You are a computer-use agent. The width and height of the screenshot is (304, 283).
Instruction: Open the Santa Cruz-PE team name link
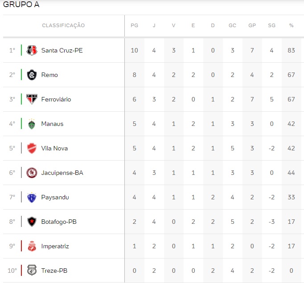pos(62,50)
